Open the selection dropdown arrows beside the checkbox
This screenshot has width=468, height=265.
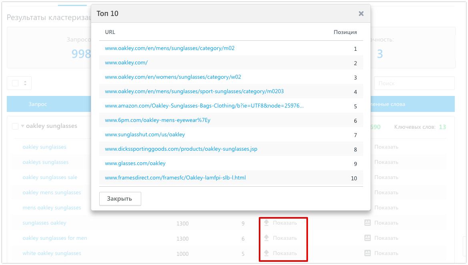pyautogui.click(x=25, y=83)
